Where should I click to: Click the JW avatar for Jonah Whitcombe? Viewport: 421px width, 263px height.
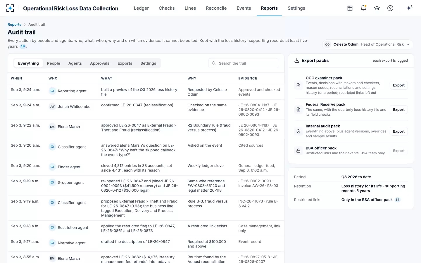(52, 106)
